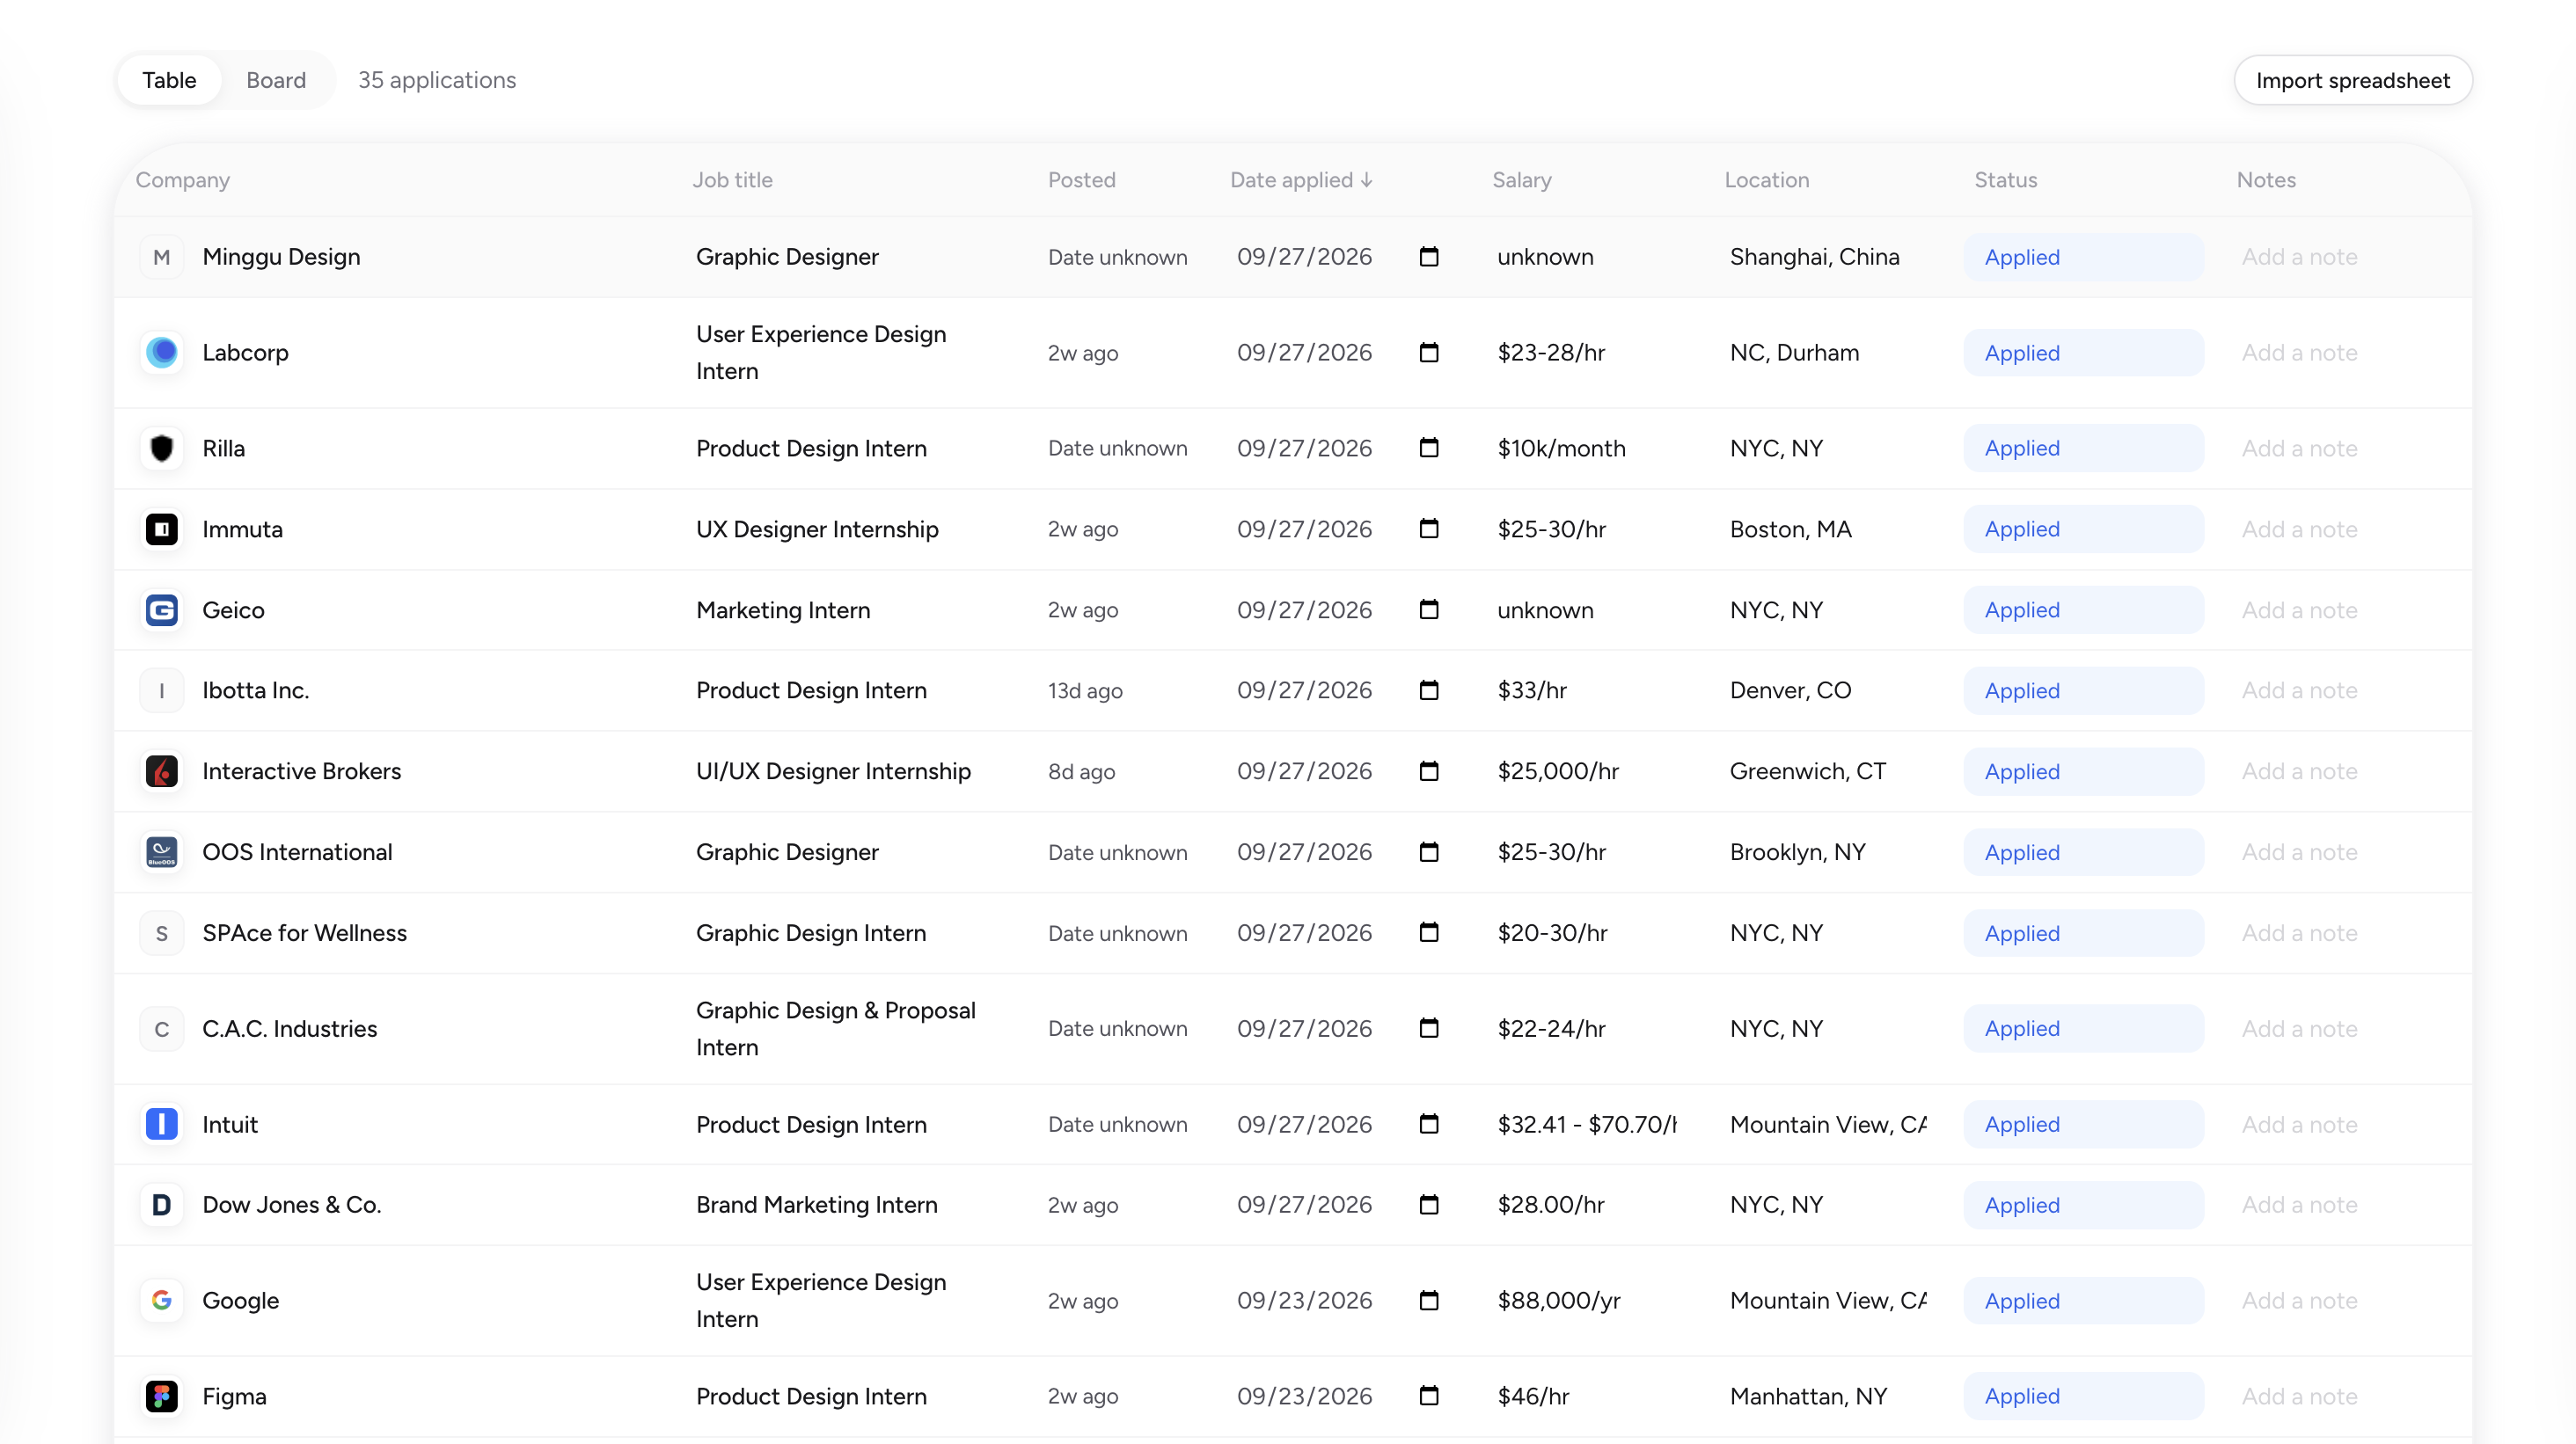Click the Salary column header
This screenshot has height=1444, width=2576.
pos(1521,180)
